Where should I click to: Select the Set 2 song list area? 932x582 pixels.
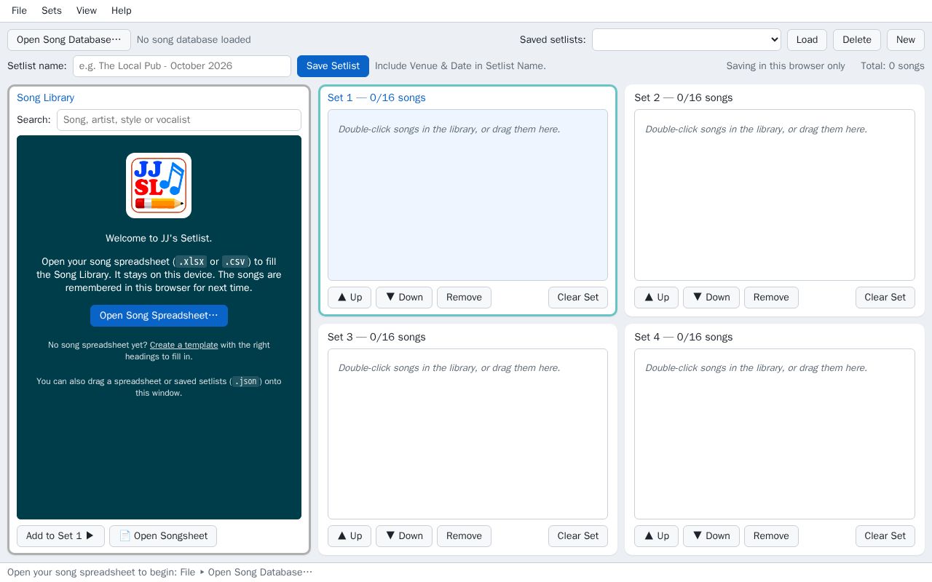775,195
